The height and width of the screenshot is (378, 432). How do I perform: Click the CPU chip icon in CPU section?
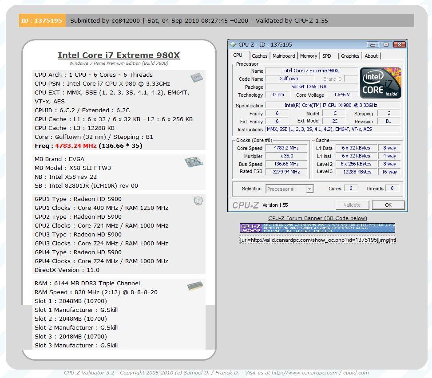[196, 77]
